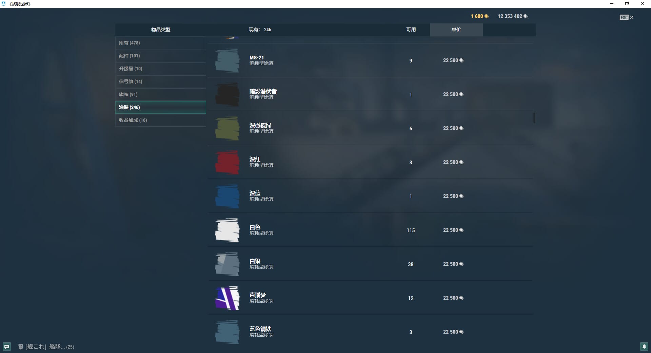The image size is (651, 353).
Task: Open the 信号旗 (14) category
Action: 160,81
